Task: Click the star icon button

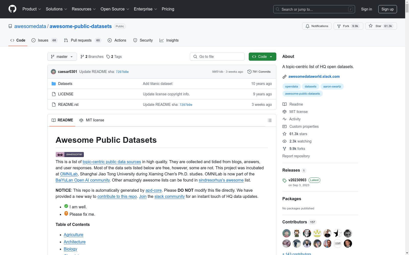Action: click(x=371, y=26)
